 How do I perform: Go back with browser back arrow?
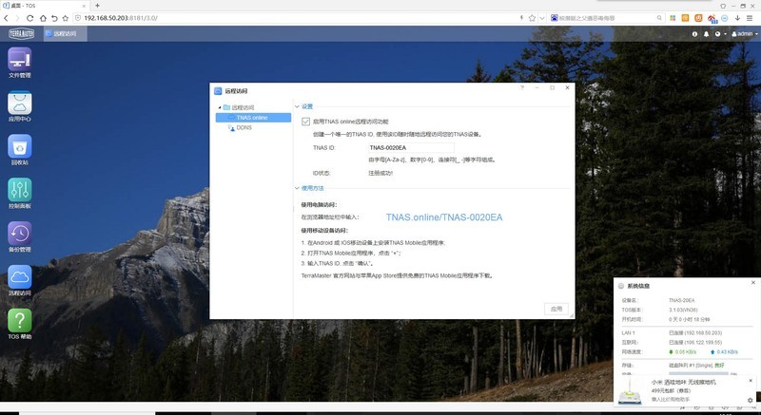[6, 18]
